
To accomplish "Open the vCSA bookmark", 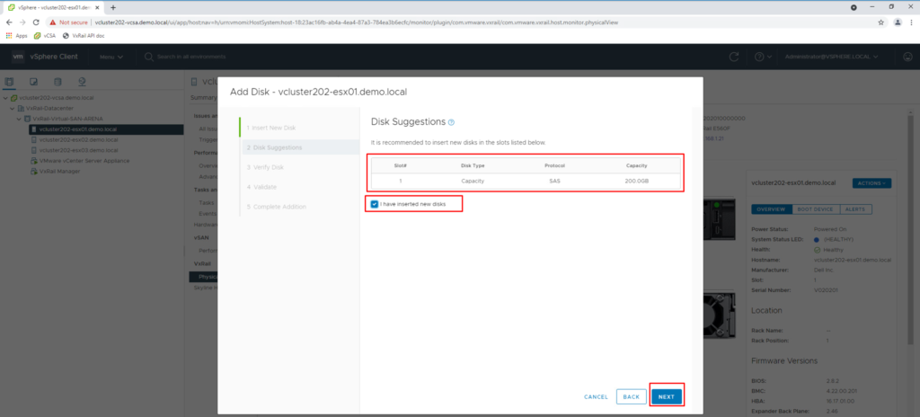I will click(45, 35).
